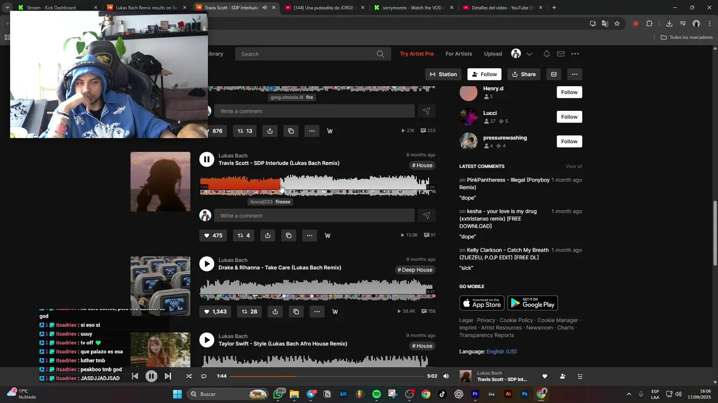Screen dimensions: 718x403
Task: Open profile More options ellipsis button
Action: (574, 74)
